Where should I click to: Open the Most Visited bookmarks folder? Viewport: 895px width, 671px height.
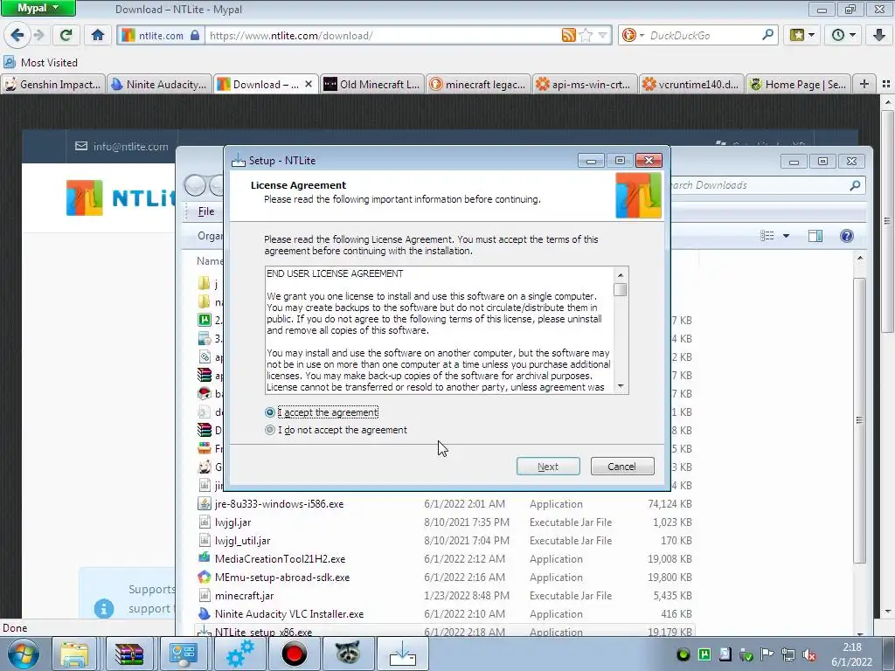point(40,62)
